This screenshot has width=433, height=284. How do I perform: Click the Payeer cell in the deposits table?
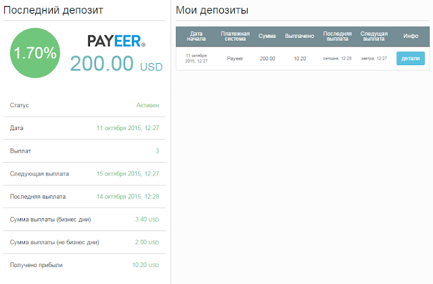(x=235, y=58)
